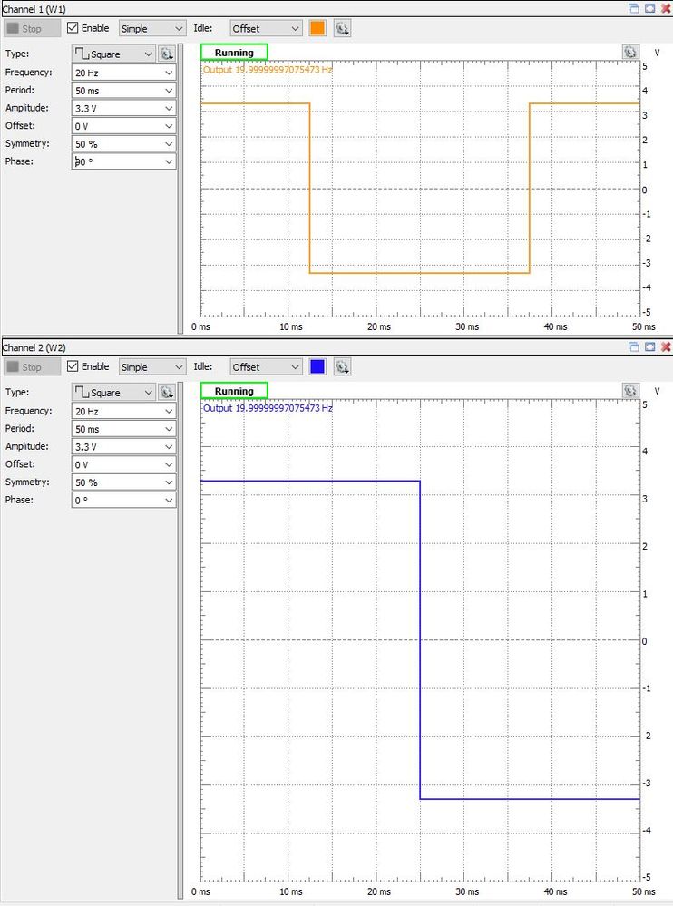Open Channel 2 plot options gear icon
Image resolution: width=673 pixels, height=906 pixels.
click(x=630, y=391)
